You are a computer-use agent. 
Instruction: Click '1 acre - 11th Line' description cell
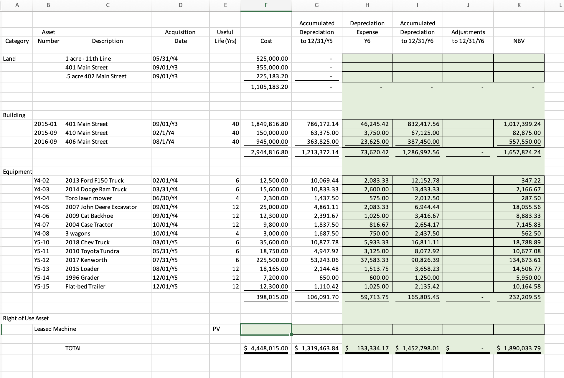click(107, 59)
